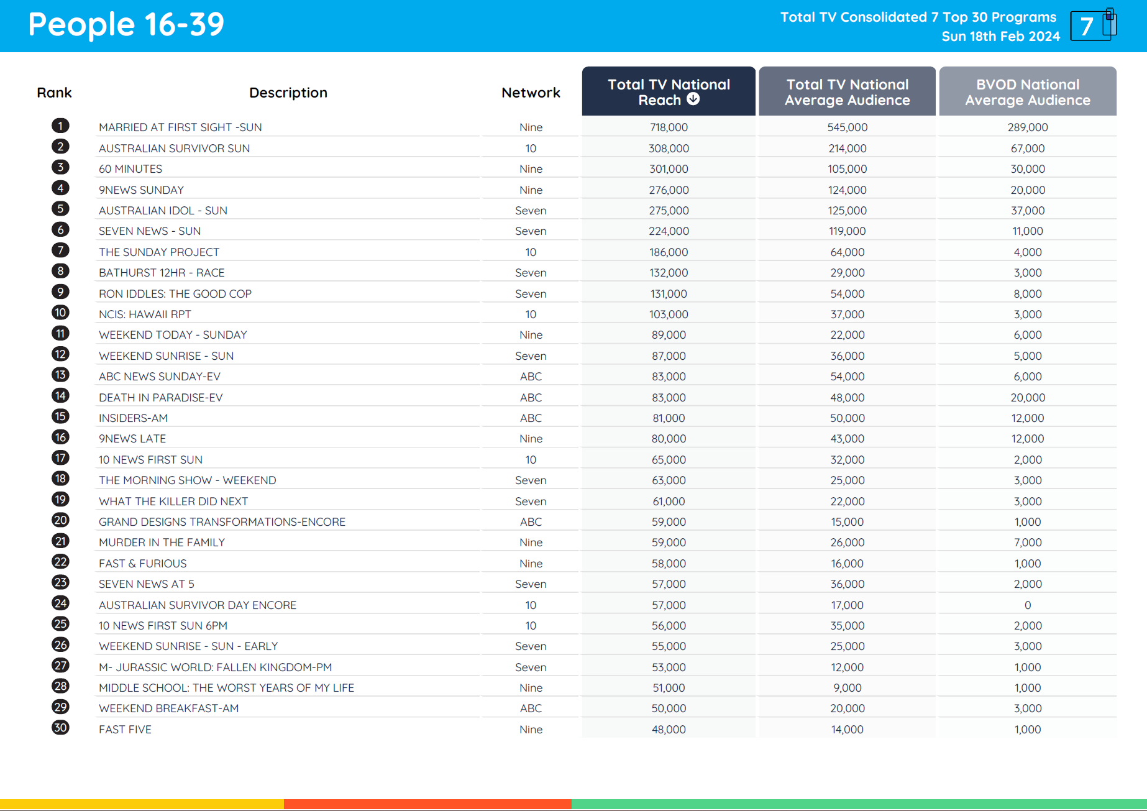Viewport: 1147px width, 811px height.
Task: Select the rank 20 badge beside GRAND DESIGNS TRANSFORMATIONS-ENCORE
Action: tap(60, 520)
